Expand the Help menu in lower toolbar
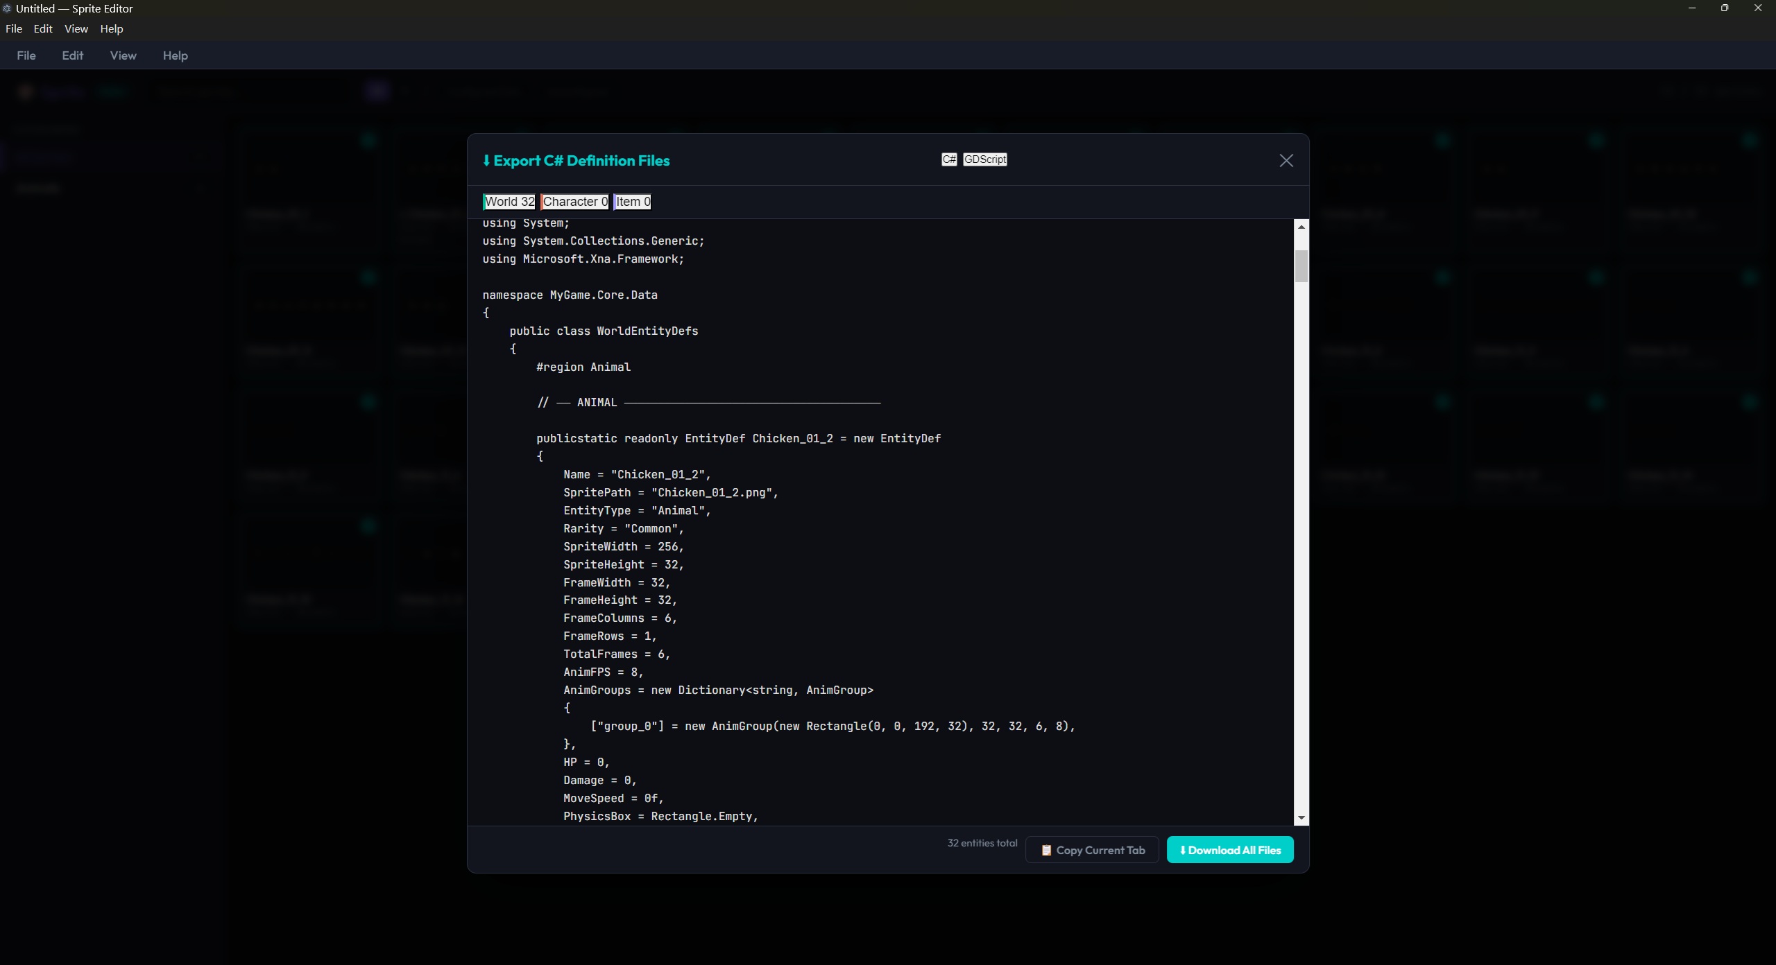The width and height of the screenshot is (1776, 965). tap(175, 55)
